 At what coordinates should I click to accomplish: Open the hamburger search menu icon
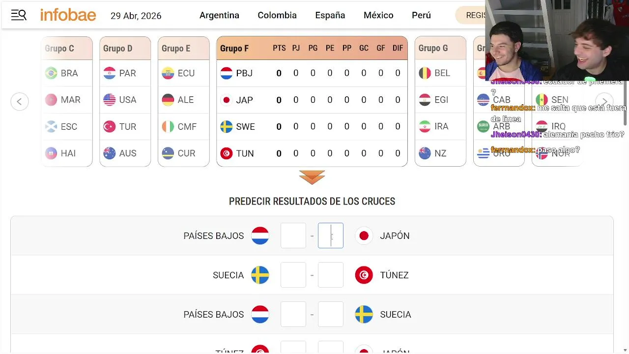click(19, 15)
